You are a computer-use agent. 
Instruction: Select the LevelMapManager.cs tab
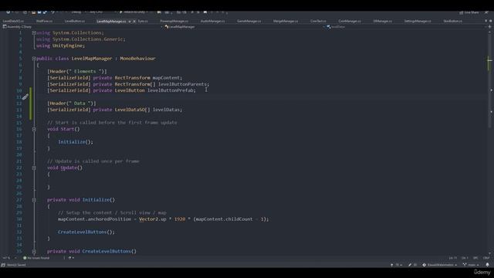tap(111, 21)
